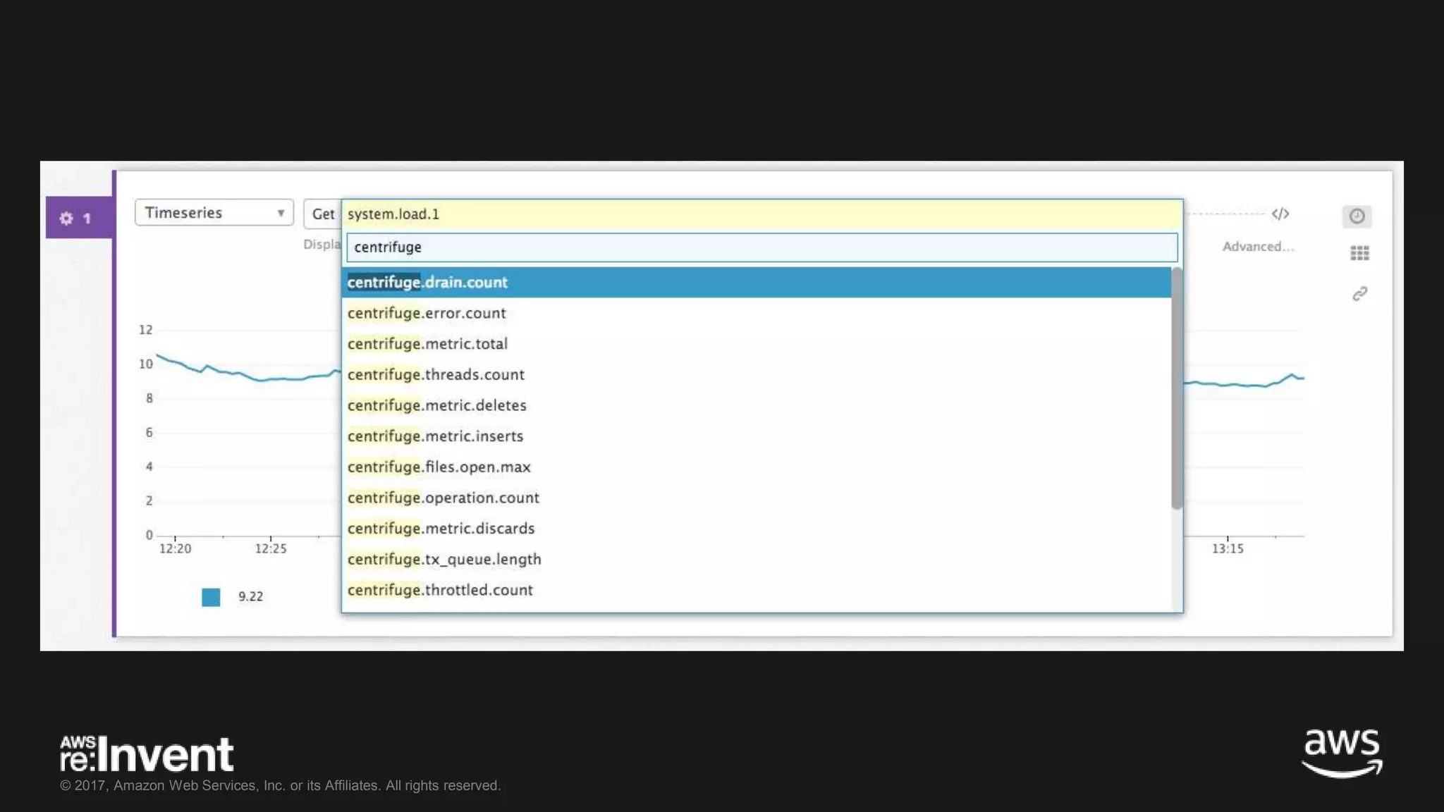1444x812 pixels.
Task: Pick centrifuge.threads.count from suggestions
Action: (x=436, y=375)
